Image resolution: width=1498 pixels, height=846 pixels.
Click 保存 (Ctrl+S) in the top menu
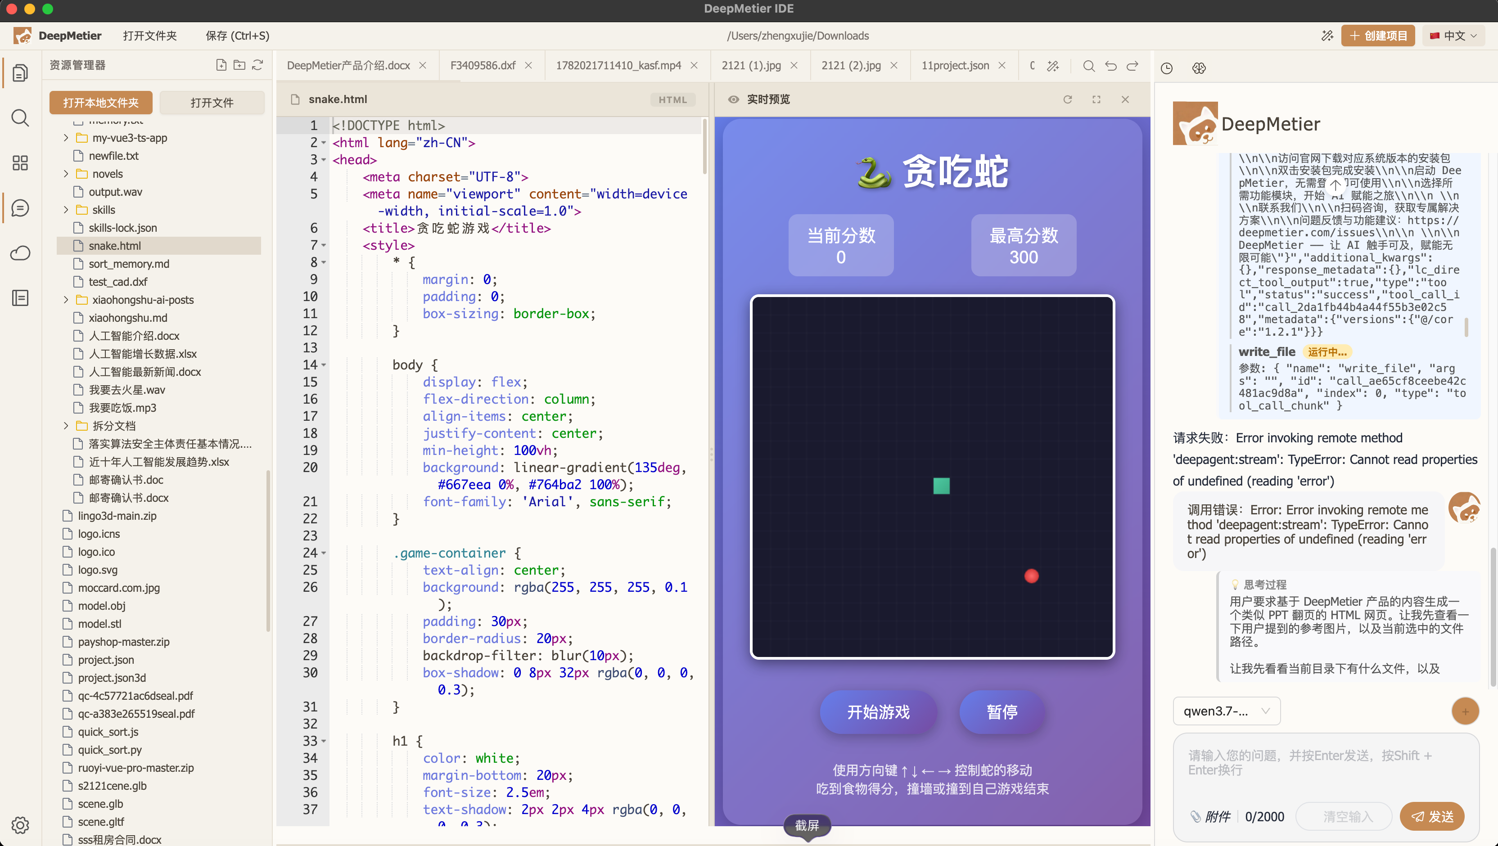(237, 36)
